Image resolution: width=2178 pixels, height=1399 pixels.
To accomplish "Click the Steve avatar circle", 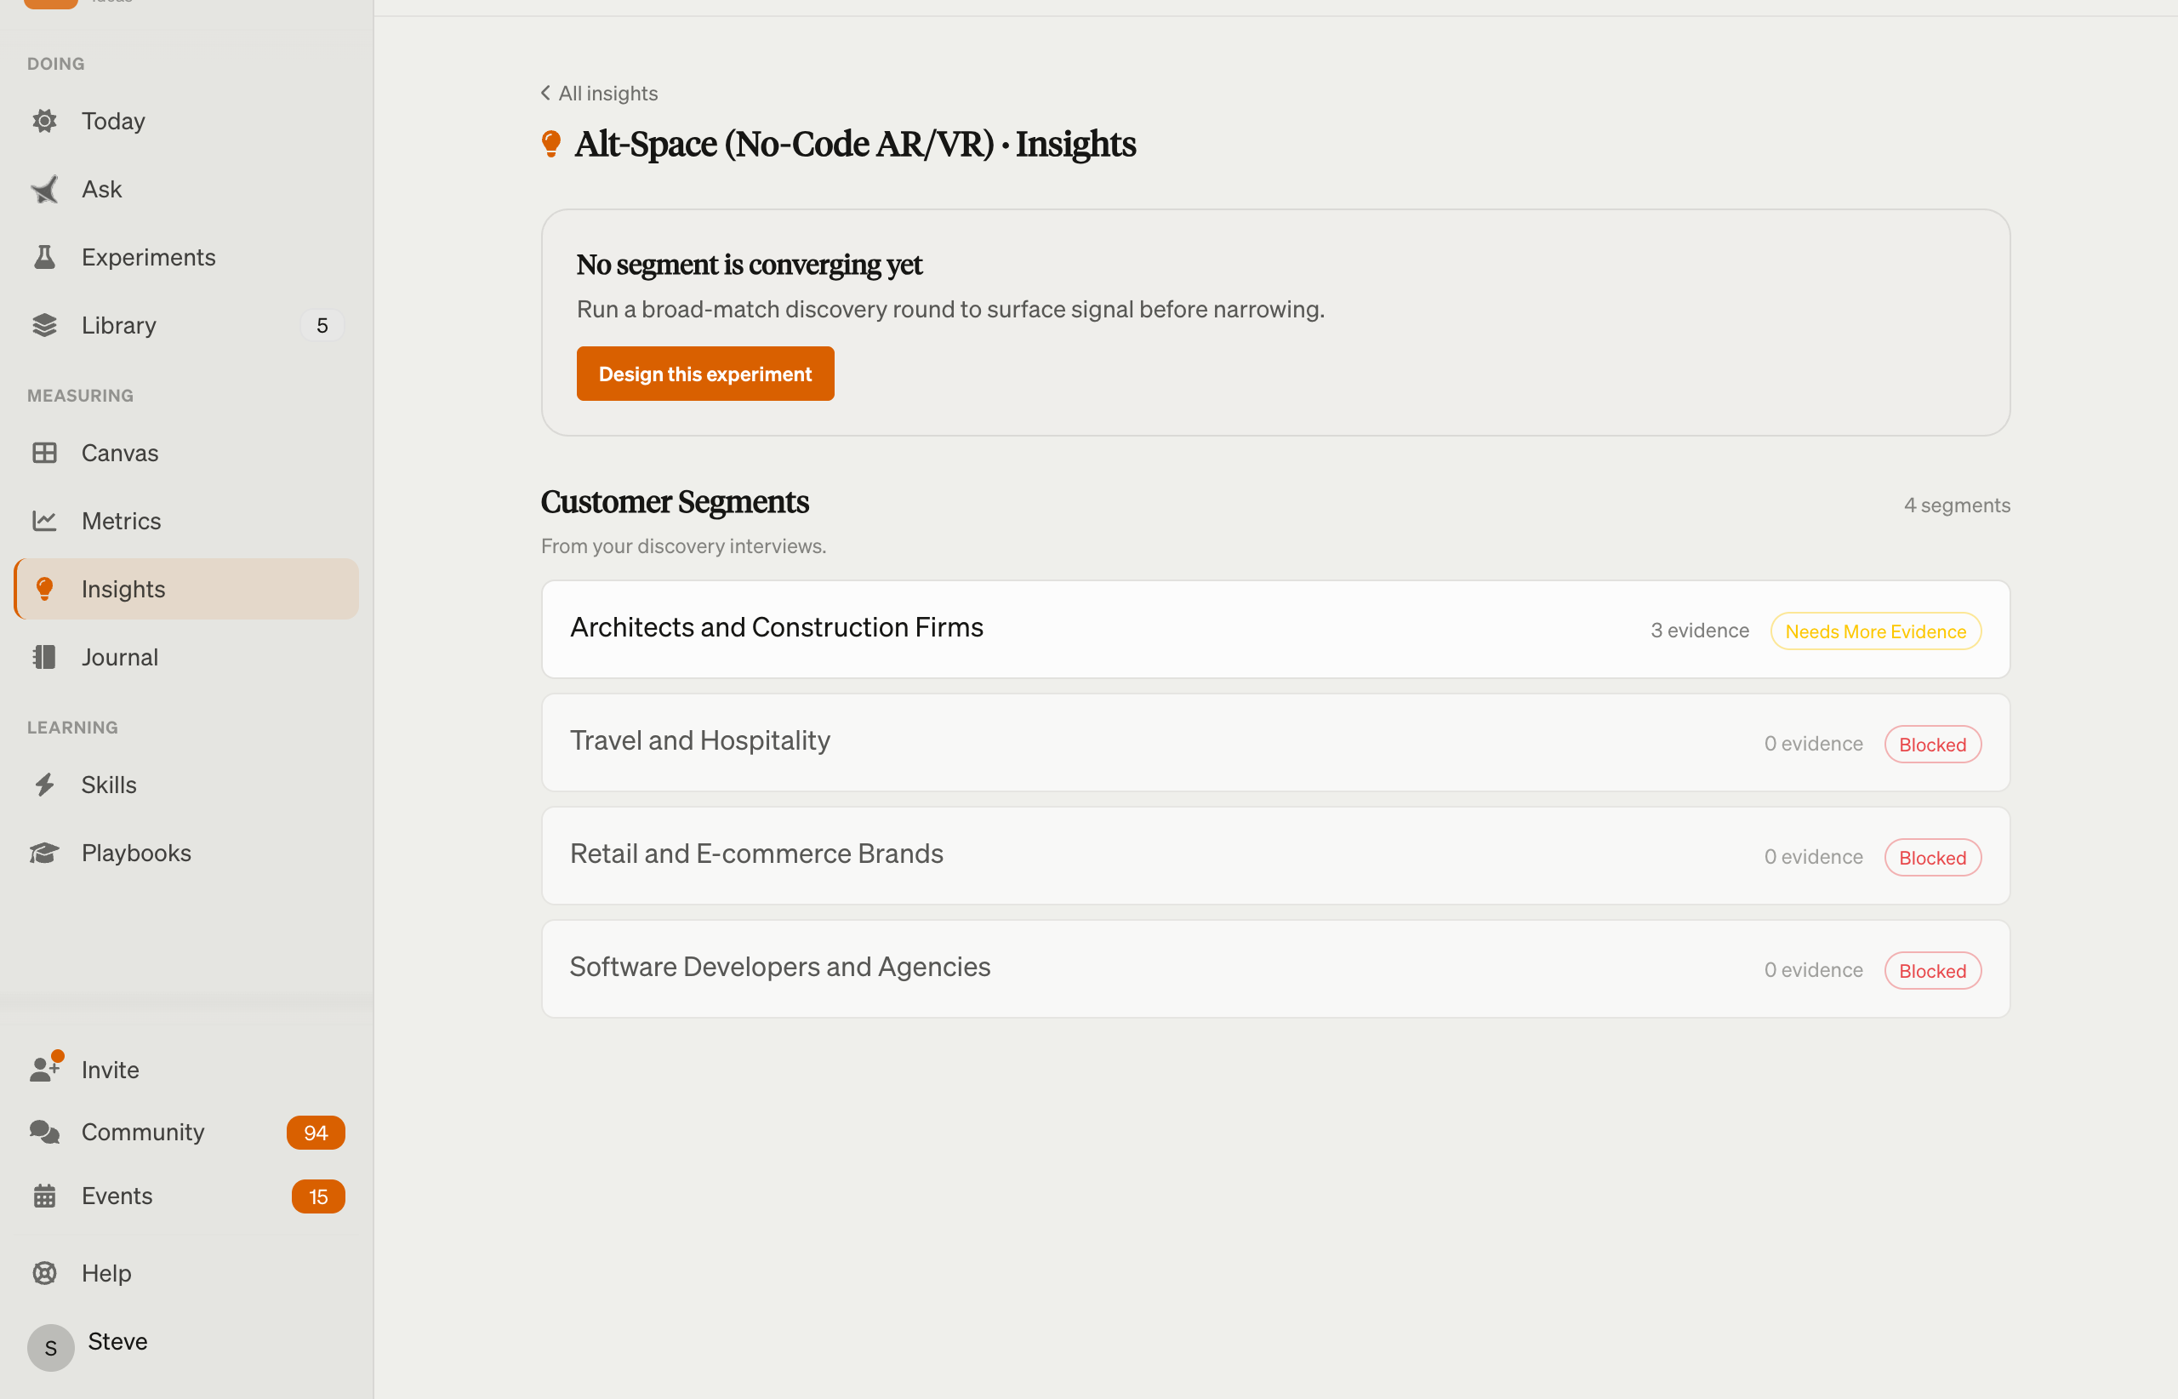I will pos(51,1347).
